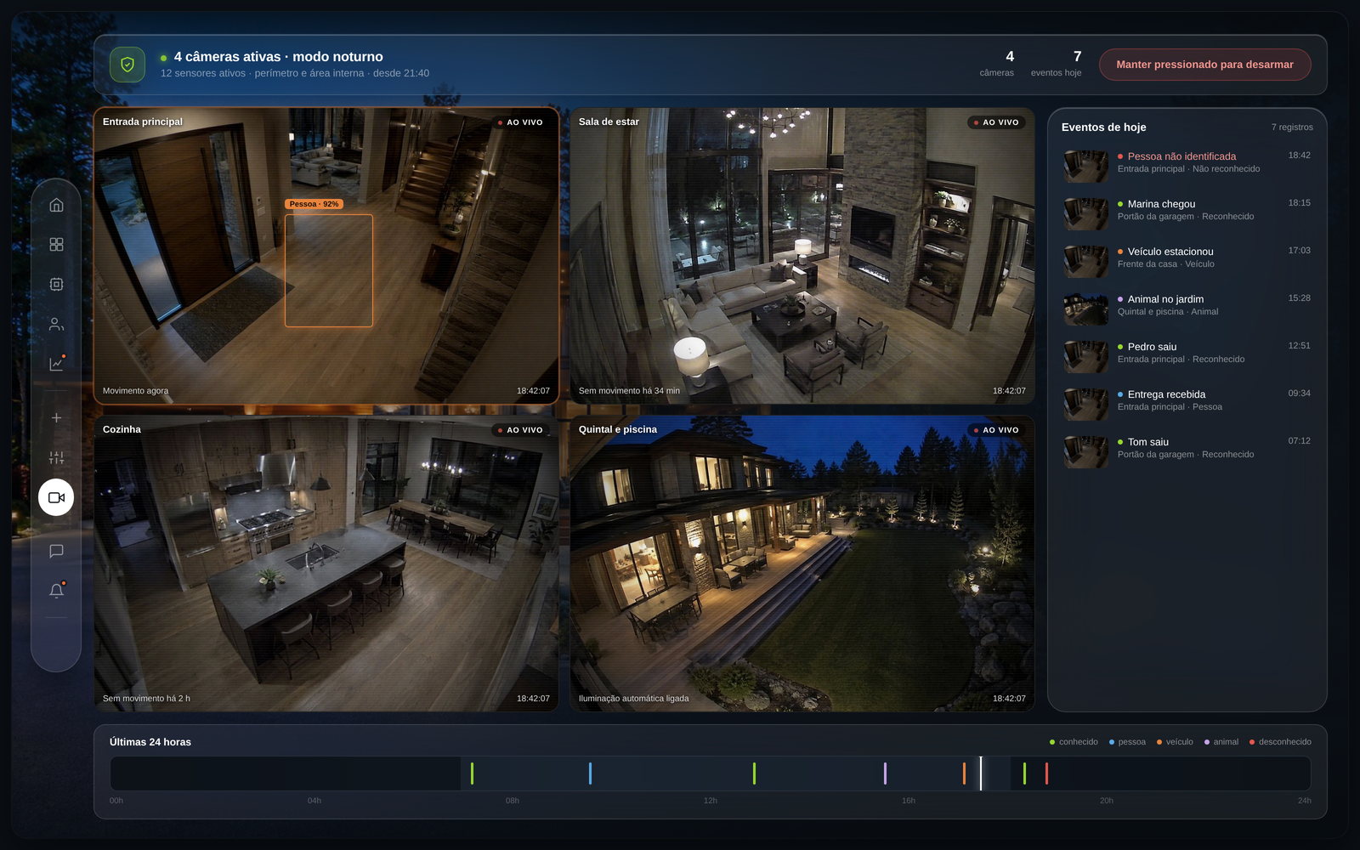The height and width of the screenshot is (850, 1360).
Task: Click the '7 eventos hoje' counter
Action: tap(1057, 64)
